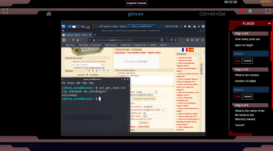The image size is (273, 151).
Task: Open new Firefox tab with plus
Action: tap(95, 35)
